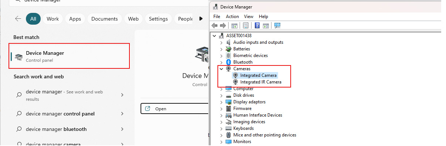Click Scan for hardware changes toolbar icon
446x146 pixels.
tap(277, 25)
